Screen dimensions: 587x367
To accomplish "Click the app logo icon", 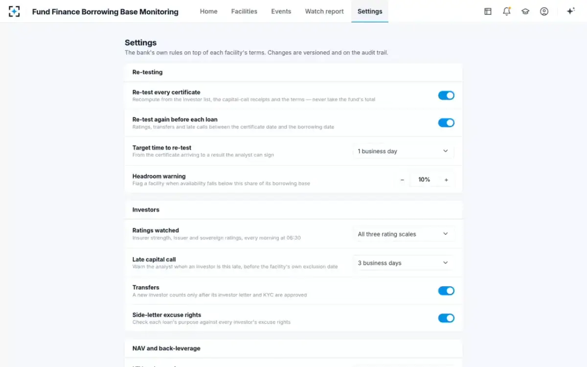I will [14, 11].
